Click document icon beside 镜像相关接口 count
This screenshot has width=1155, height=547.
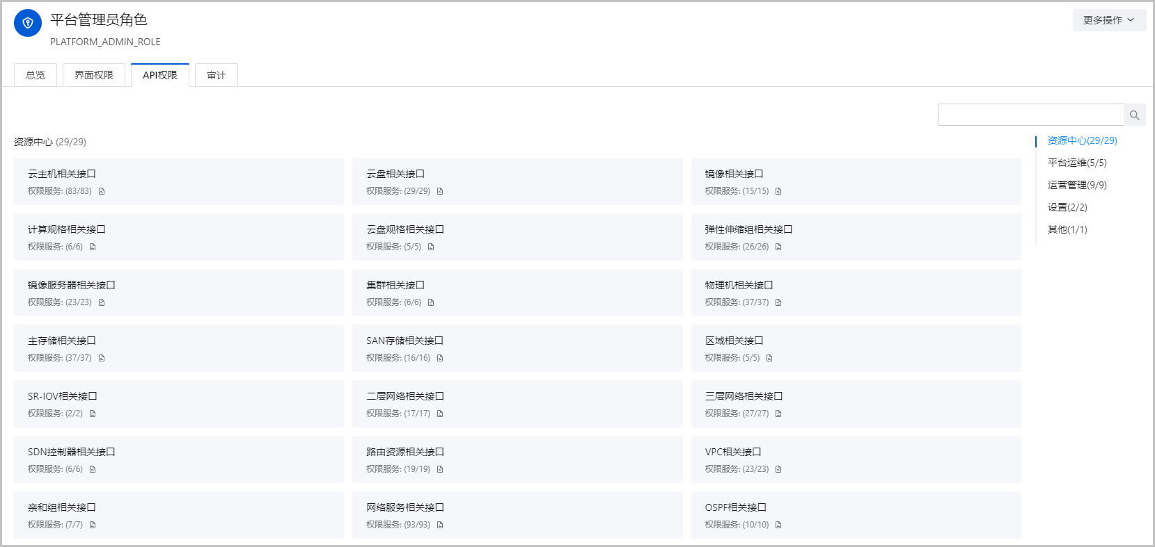point(778,191)
